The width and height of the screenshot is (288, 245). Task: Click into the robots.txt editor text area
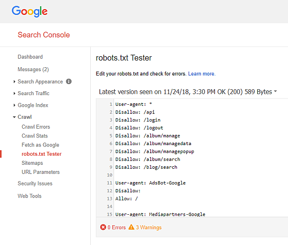[x=202, y=159]
